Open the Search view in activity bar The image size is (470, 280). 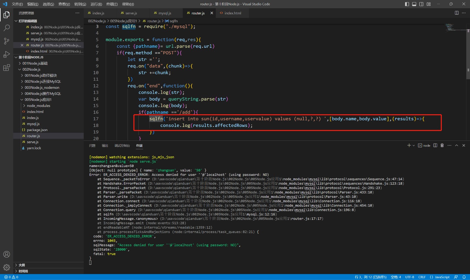6,28
